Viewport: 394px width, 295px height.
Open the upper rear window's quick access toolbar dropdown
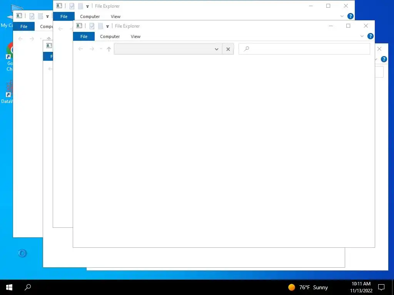[x=87, y=6]
